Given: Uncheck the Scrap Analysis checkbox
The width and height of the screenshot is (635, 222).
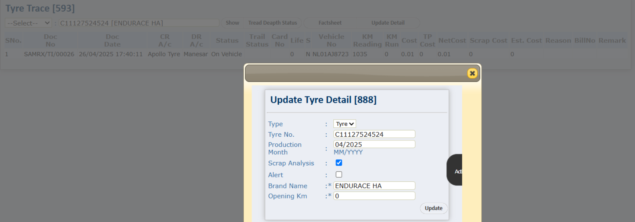Looking at the screenshot, I should pyautogui.click(x=339, y=163).
